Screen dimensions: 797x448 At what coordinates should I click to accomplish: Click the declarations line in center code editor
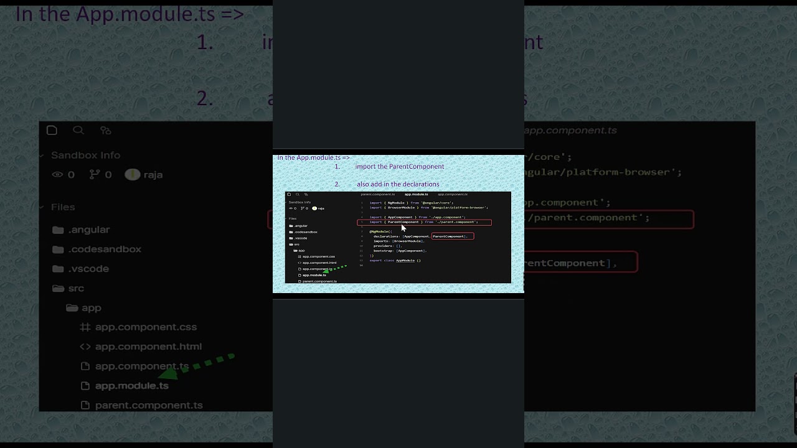[420, 236]
